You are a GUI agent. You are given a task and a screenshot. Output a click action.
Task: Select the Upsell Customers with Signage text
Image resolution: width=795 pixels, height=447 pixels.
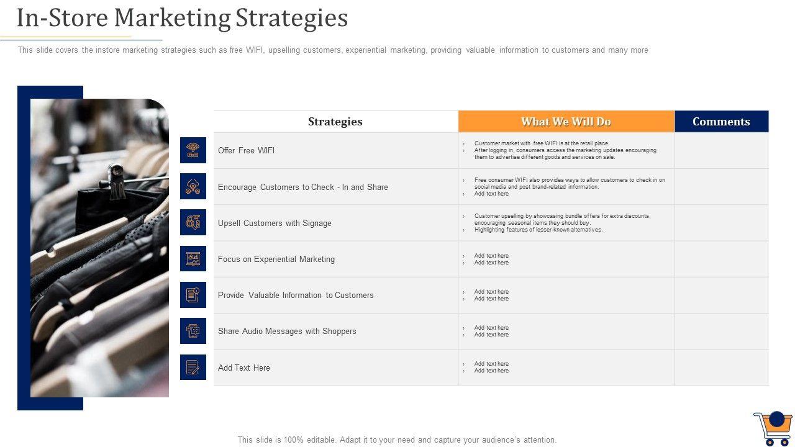[x=275, y=223]
